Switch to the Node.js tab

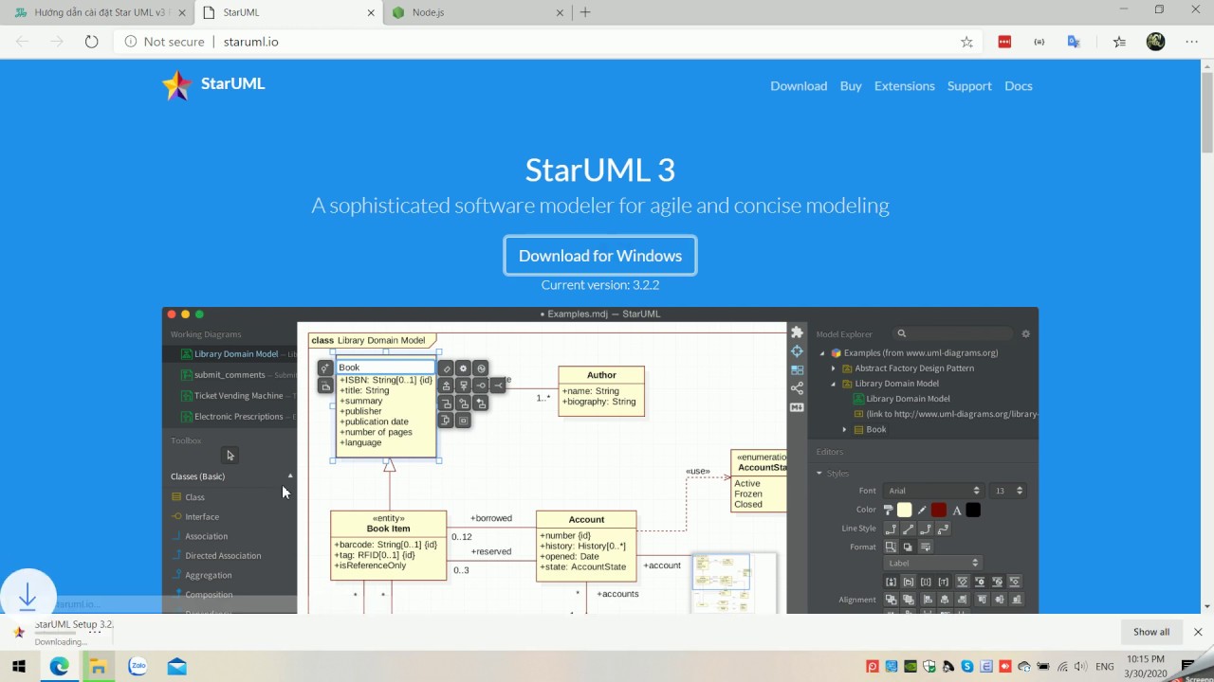coord(478,12)
